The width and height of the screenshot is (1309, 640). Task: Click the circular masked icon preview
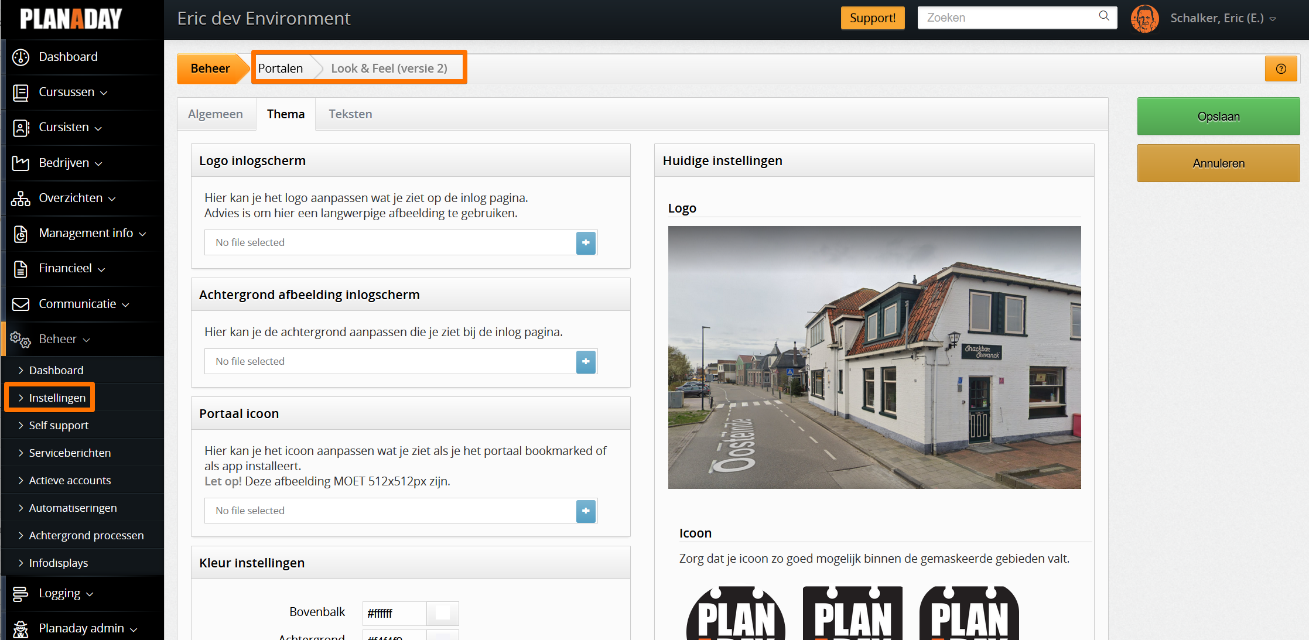point(736,613)
